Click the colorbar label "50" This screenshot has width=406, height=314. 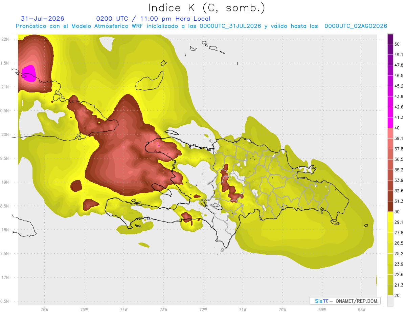[x=397, y=44]
